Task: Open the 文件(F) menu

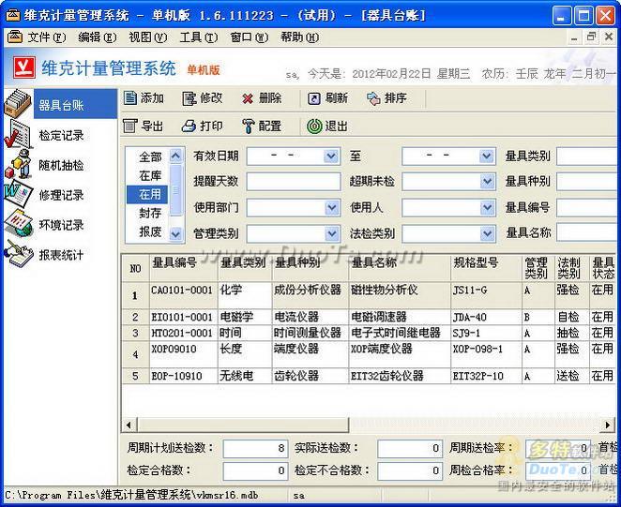Action: click(x=47, y=37)
